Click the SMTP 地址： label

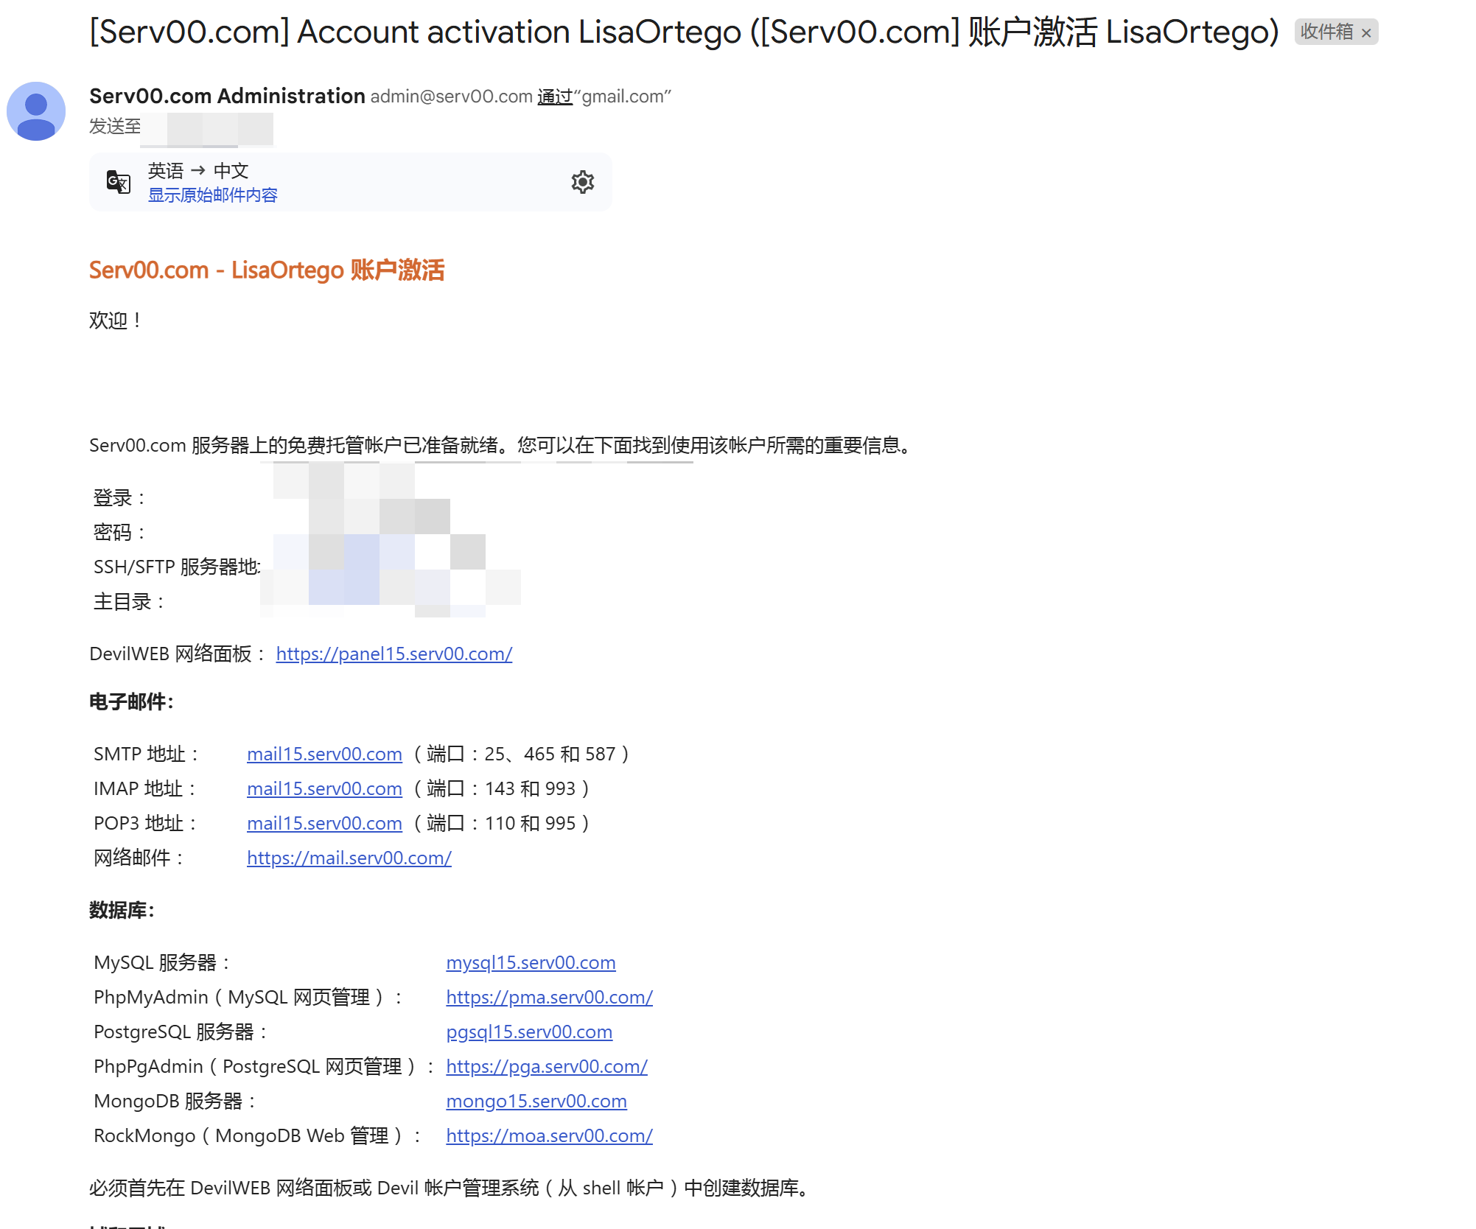[147, 754]
